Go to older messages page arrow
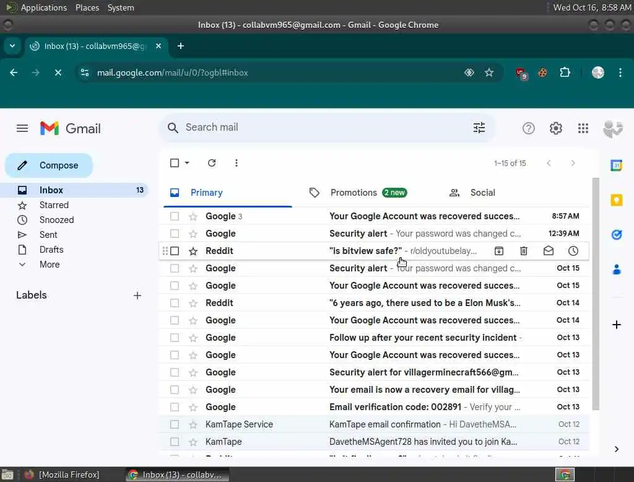 573,163
